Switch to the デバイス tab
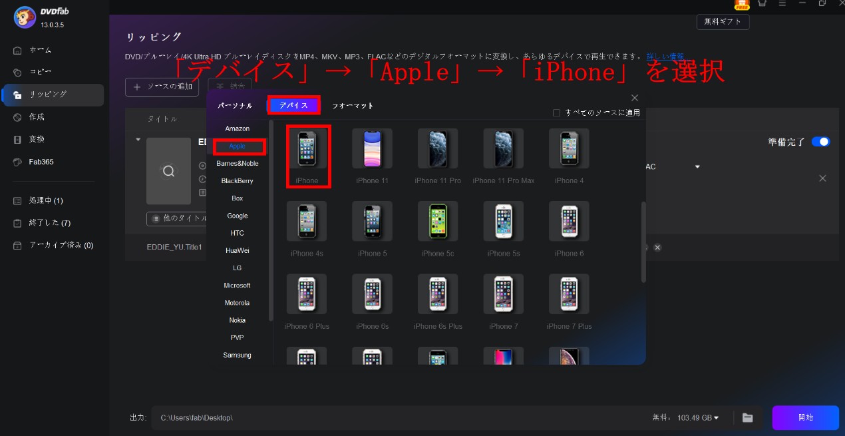The height and width of the screenshot is (436, 845). pyautogui.click(x=293, y=105)
